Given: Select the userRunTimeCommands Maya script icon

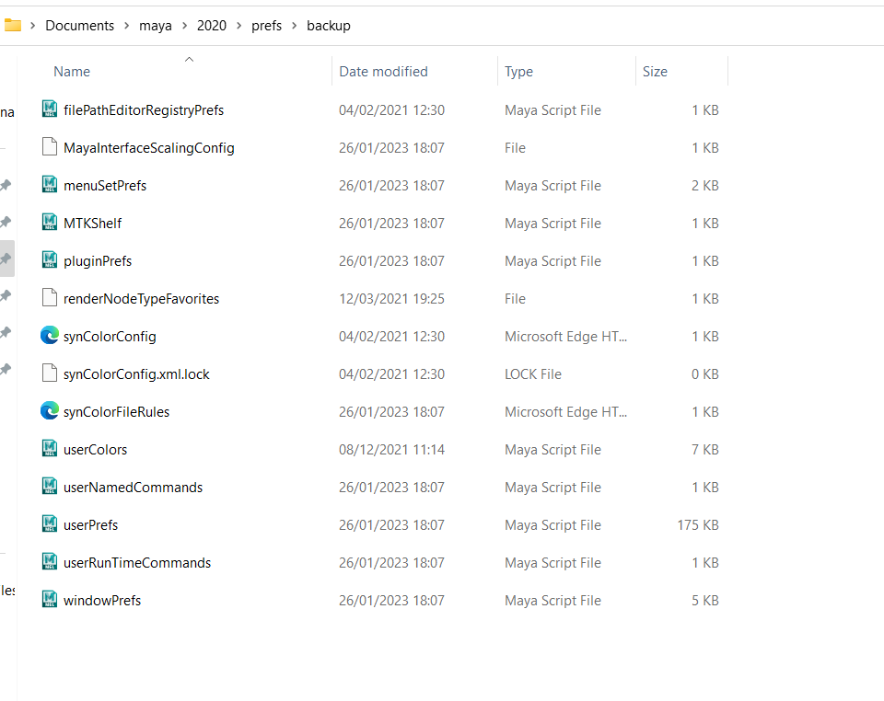Looking at the screenshot, I should tap(50, 561).
